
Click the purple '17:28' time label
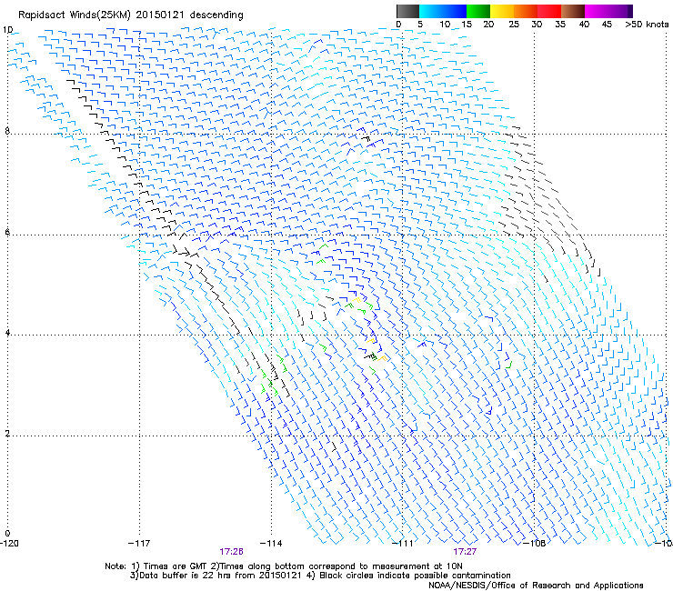231,552
